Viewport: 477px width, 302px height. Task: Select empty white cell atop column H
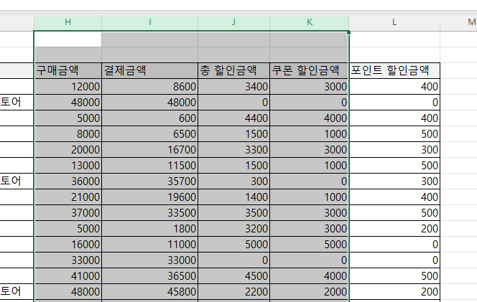pyautogui.click(x=68, y=39)
